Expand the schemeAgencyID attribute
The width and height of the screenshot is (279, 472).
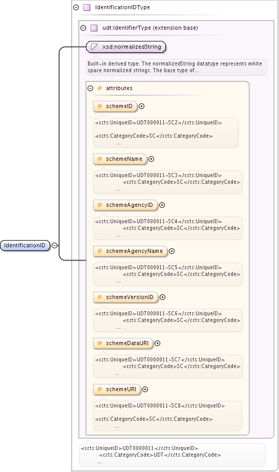tap(162, 205)
